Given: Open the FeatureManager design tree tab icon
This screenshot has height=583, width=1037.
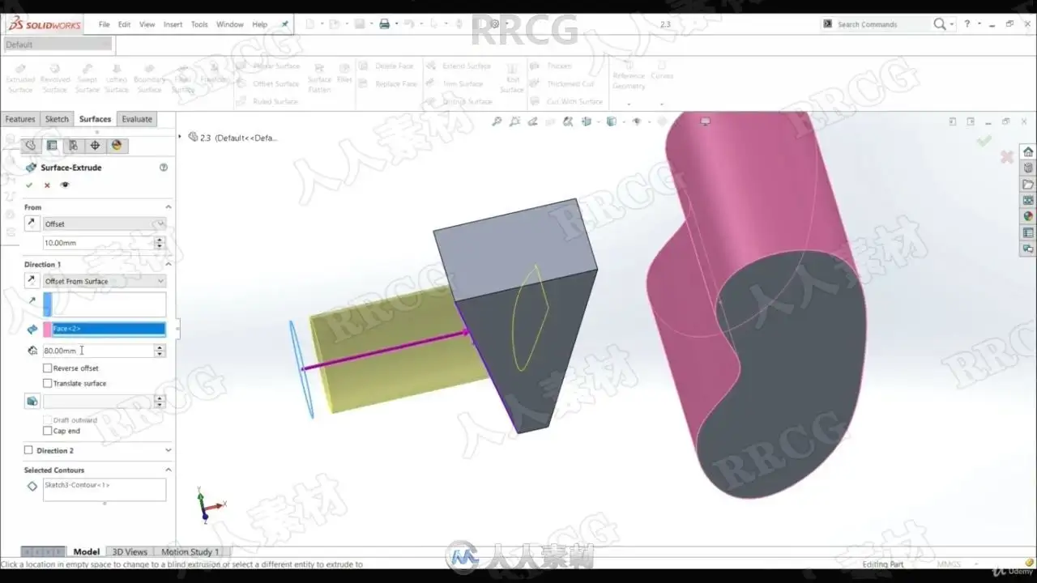Looking at the screenshot, I should click(30, 146).
